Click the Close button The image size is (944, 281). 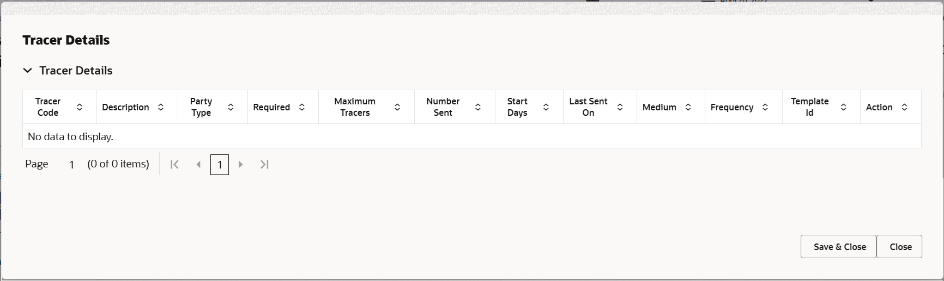pos(899,247)
